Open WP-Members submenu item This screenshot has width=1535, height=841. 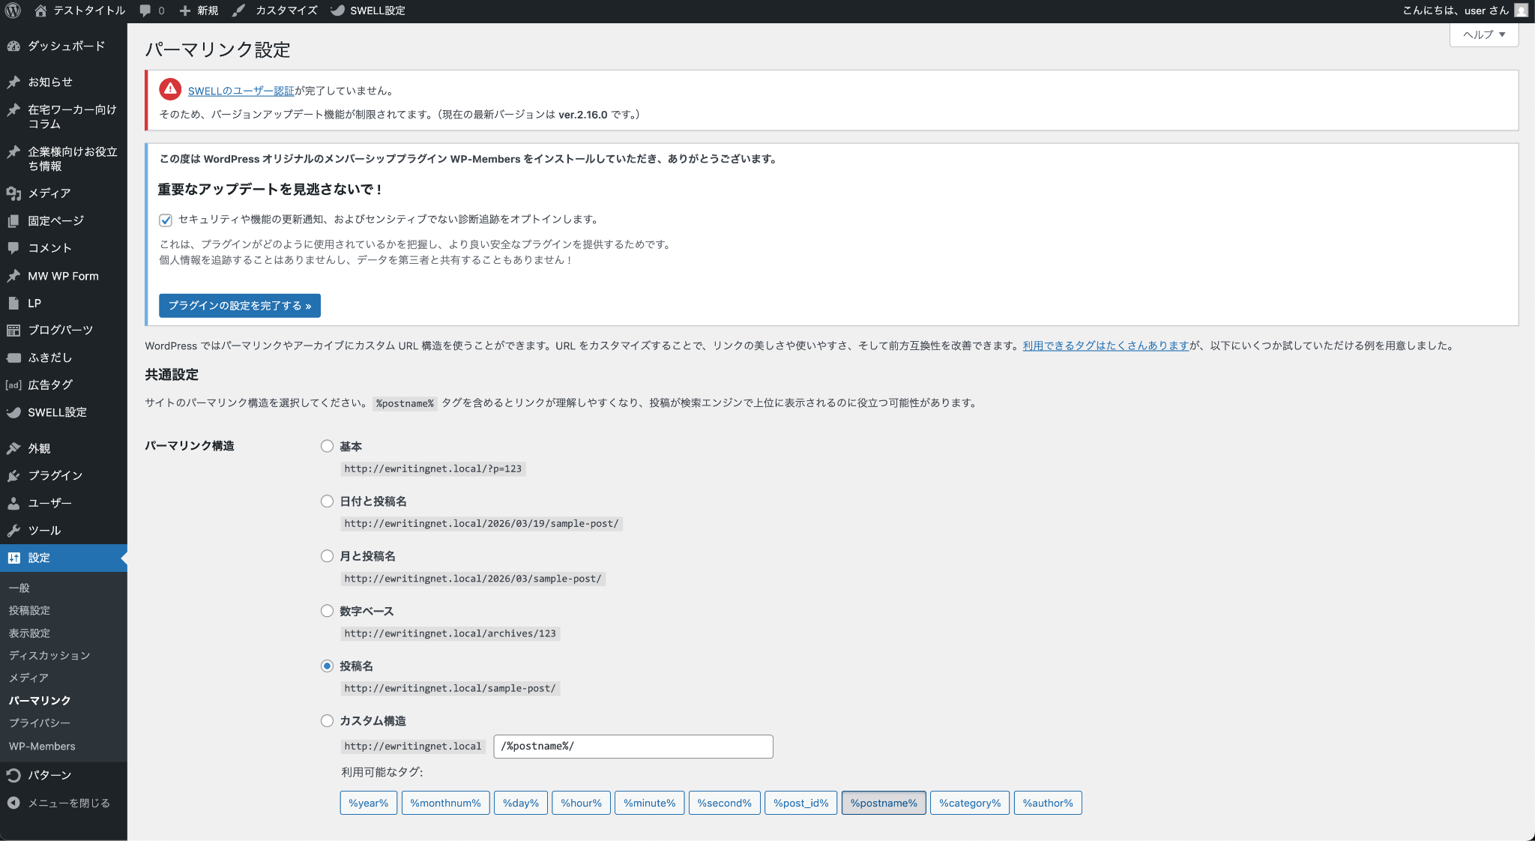pos(42,746)
